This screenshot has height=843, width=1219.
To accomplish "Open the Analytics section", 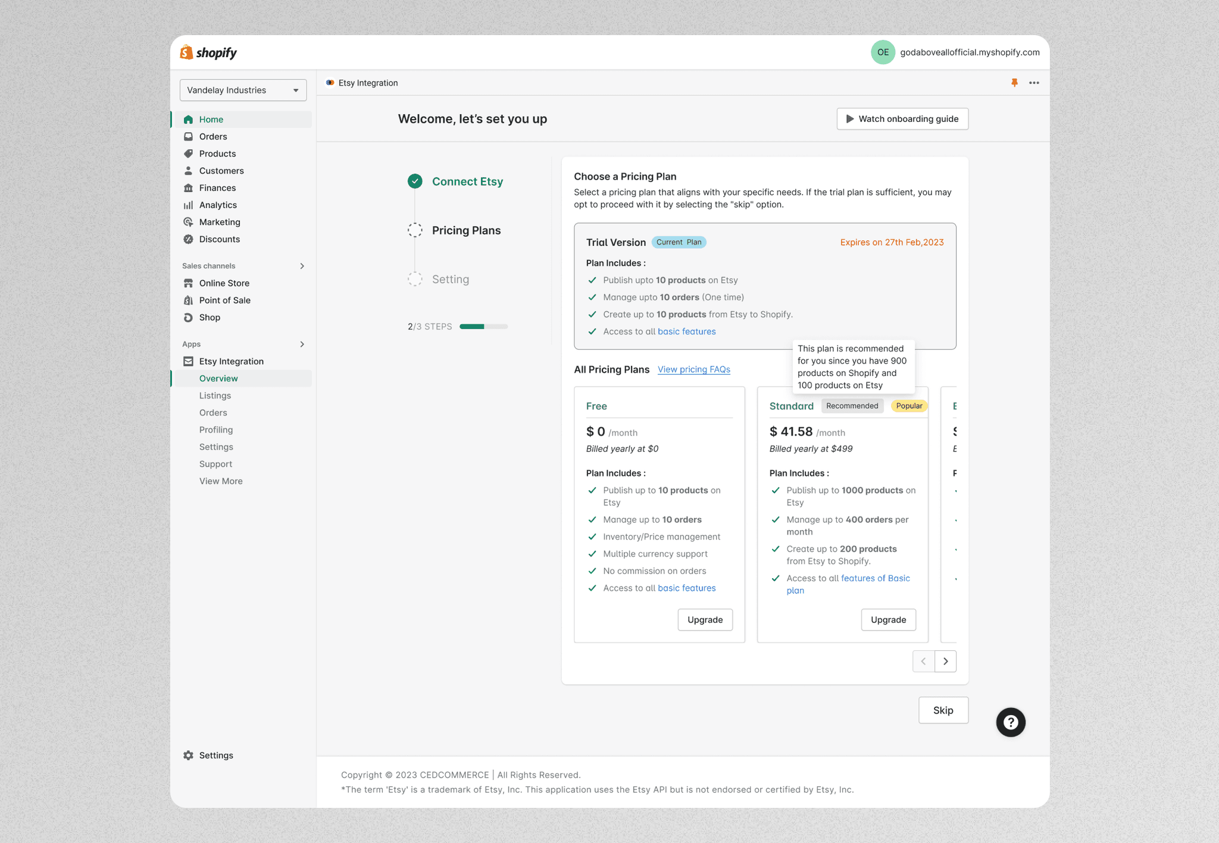I will pyautogui.click(x=218, y=205).
